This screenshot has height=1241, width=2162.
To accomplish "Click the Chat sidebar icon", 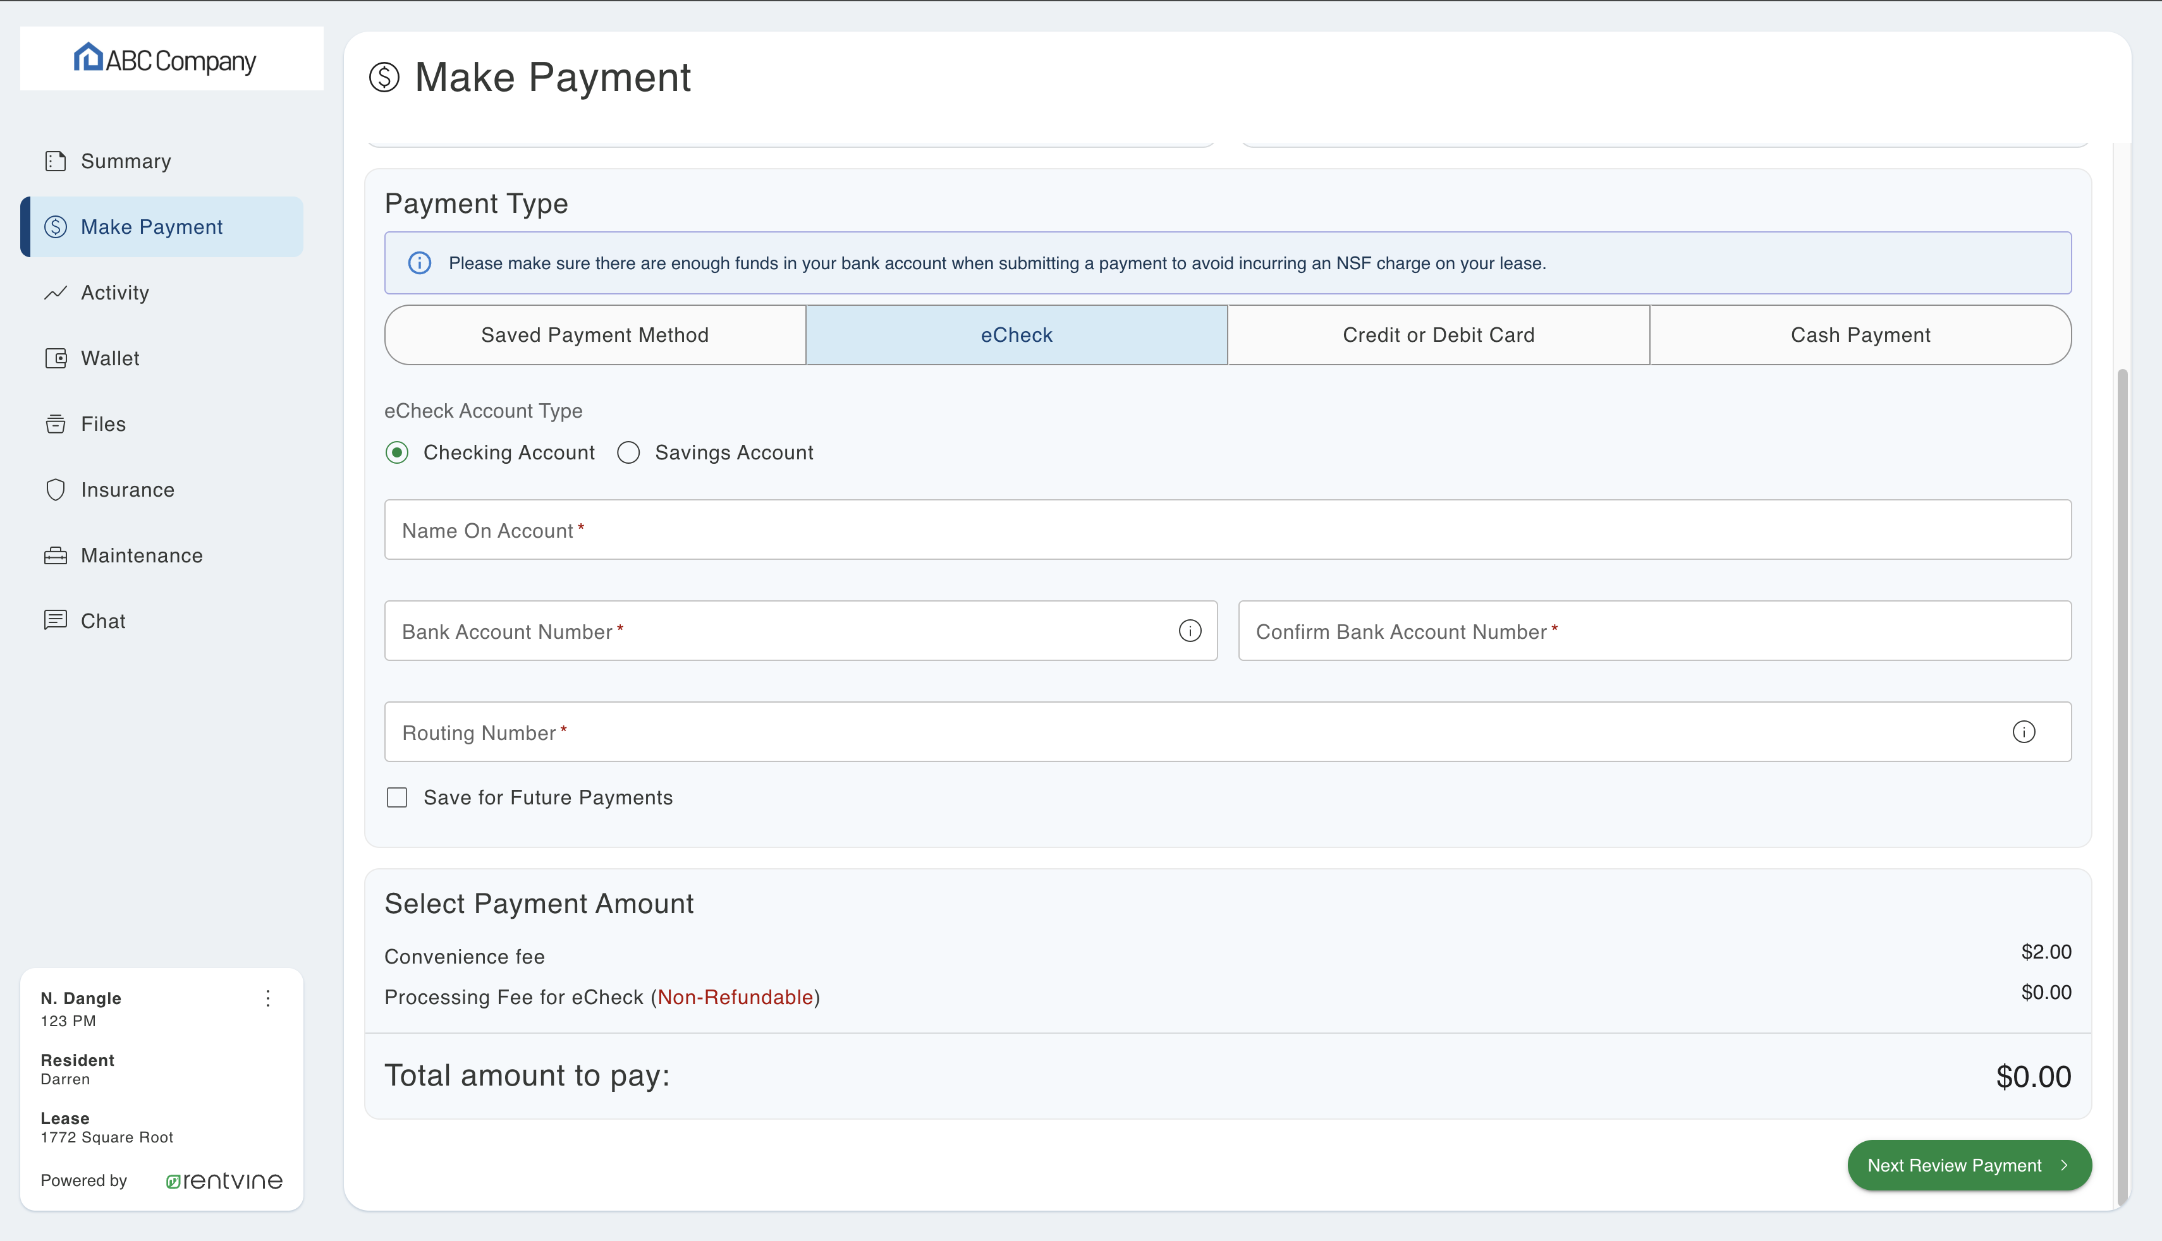I will [x=56, y=620].
